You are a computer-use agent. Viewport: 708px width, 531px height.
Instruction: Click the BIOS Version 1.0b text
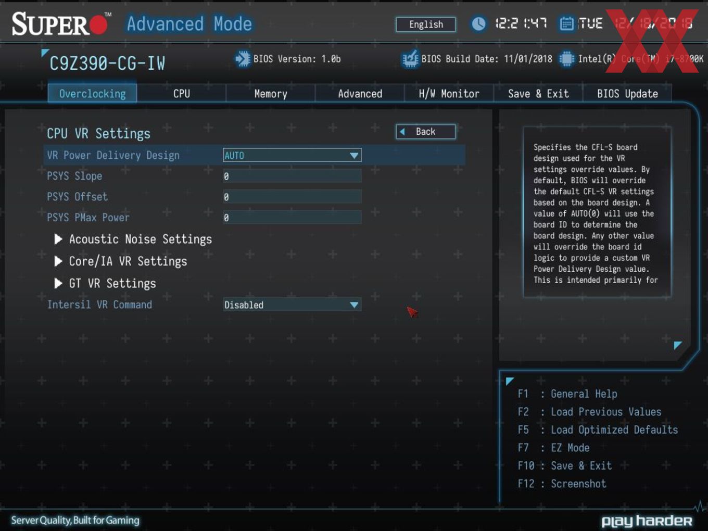point(297,59)
